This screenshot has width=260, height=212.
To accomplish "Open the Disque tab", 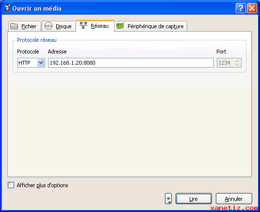I will point(59,26).
